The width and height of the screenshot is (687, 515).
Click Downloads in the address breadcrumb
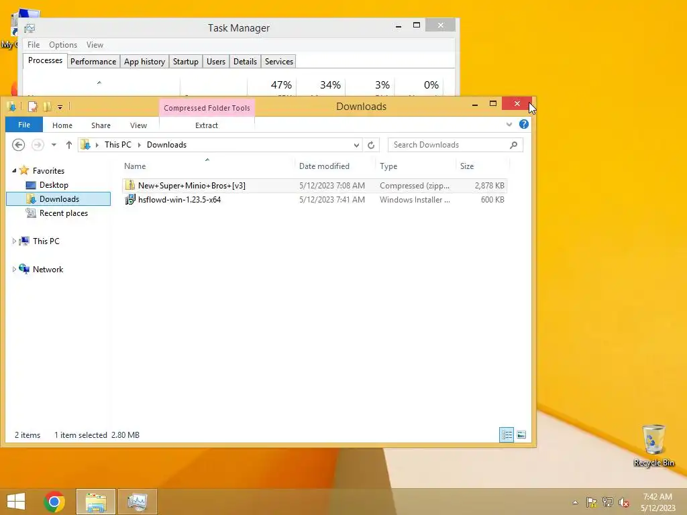click(x=166, y=145)
